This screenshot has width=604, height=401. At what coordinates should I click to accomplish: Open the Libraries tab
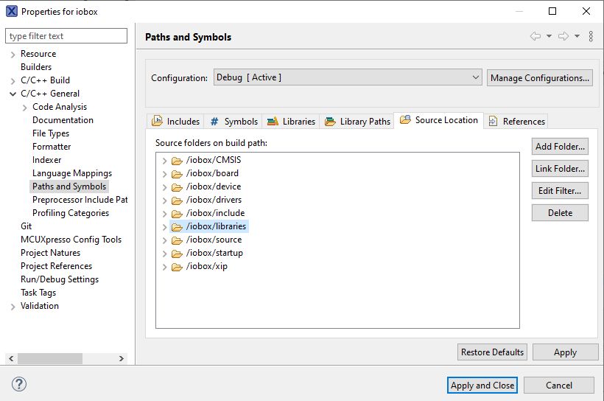pos(291,121)
